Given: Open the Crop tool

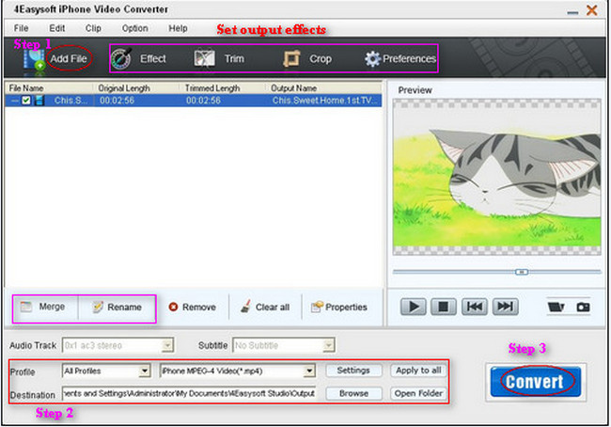Looking at the screenshot, I should [x=307, y=59].
